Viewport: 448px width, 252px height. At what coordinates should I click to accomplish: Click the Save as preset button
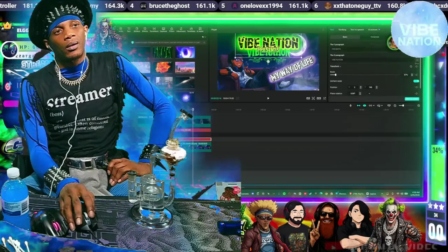tap(412, 99)
